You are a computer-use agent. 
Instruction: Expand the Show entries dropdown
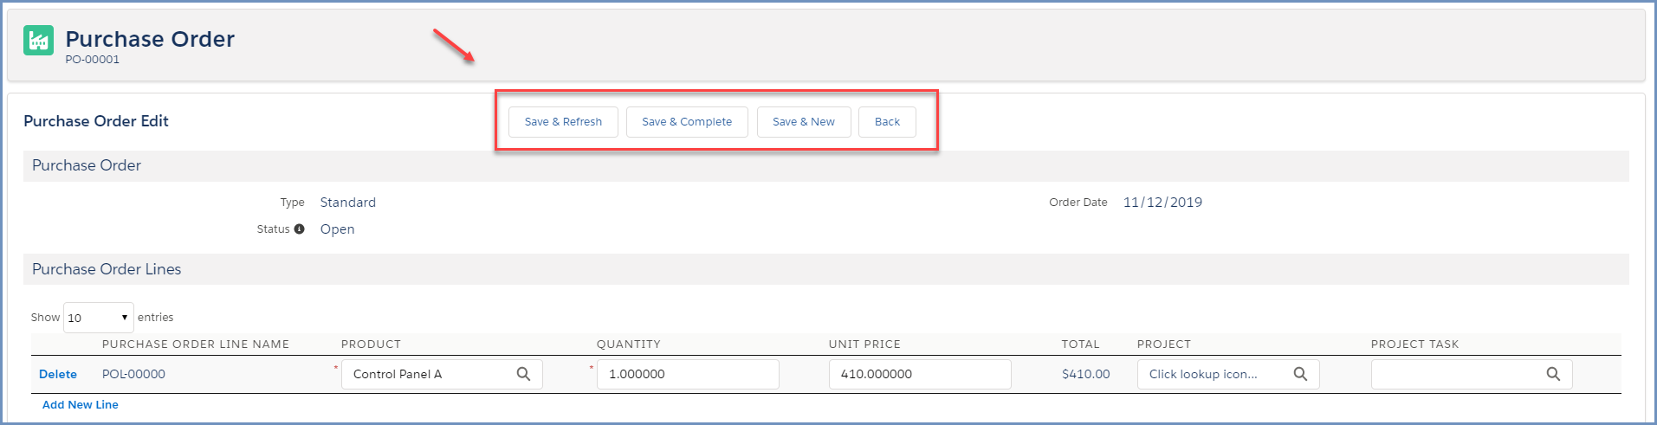click(x=99, y=318)
